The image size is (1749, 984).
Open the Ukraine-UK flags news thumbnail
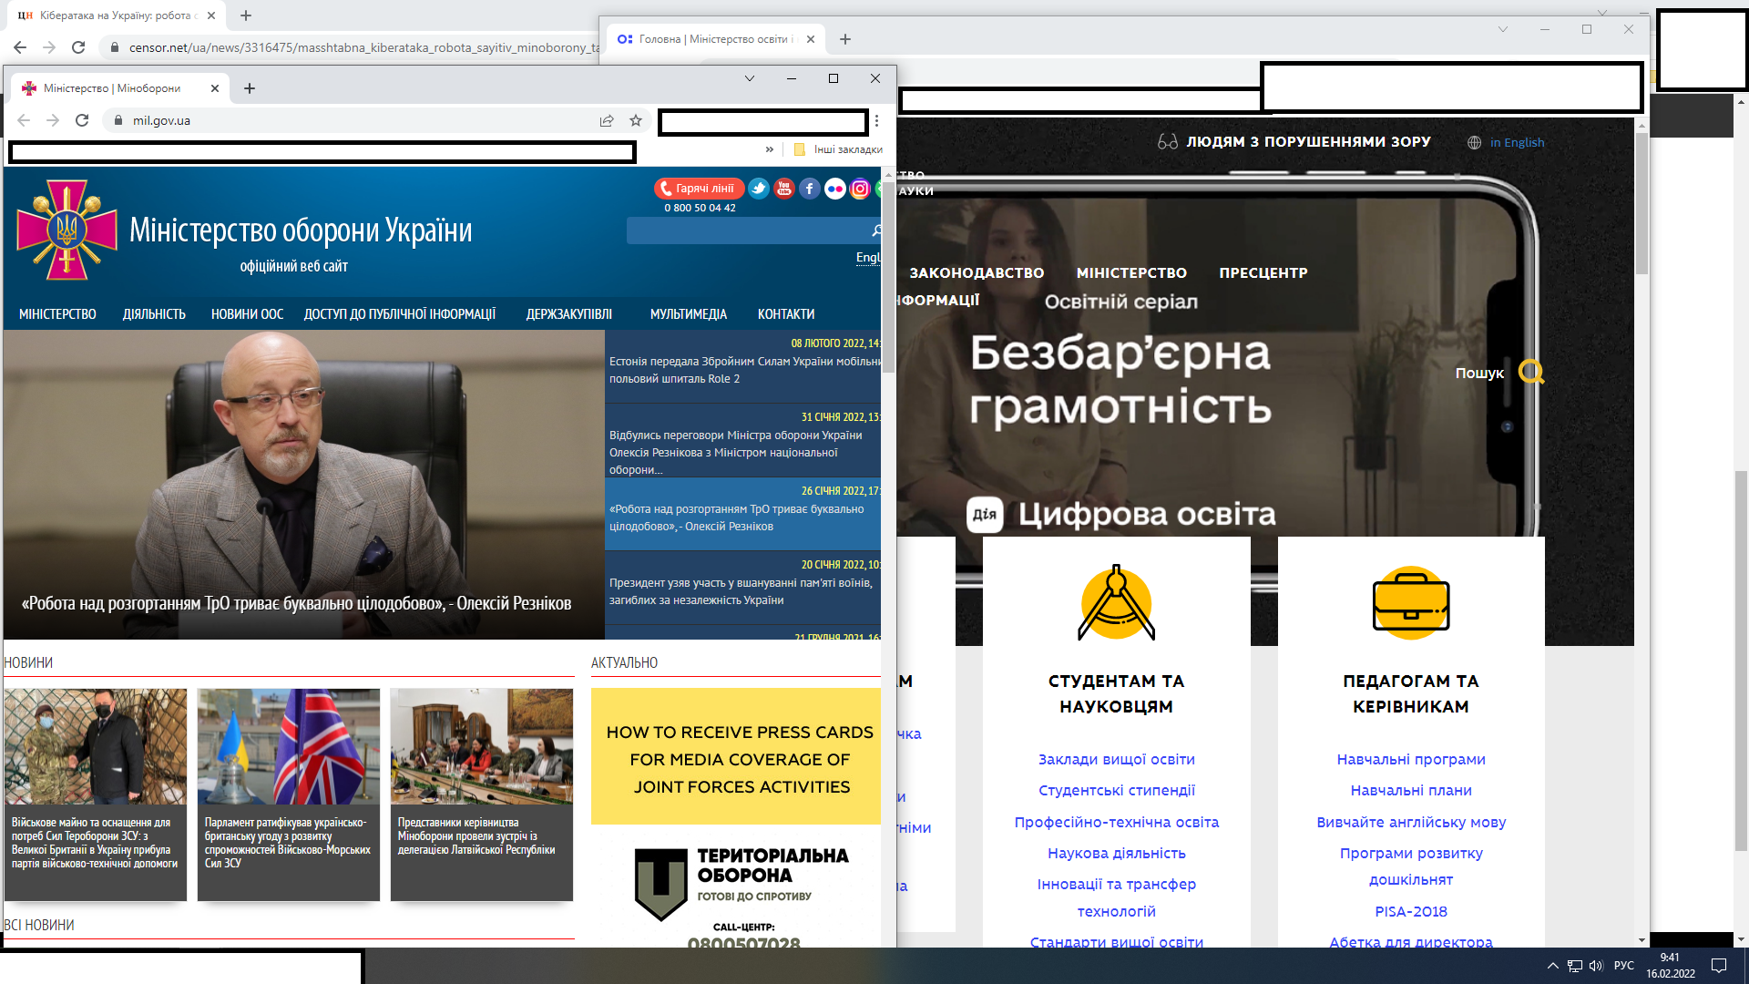pyautogui.click(x=289, y=746)
